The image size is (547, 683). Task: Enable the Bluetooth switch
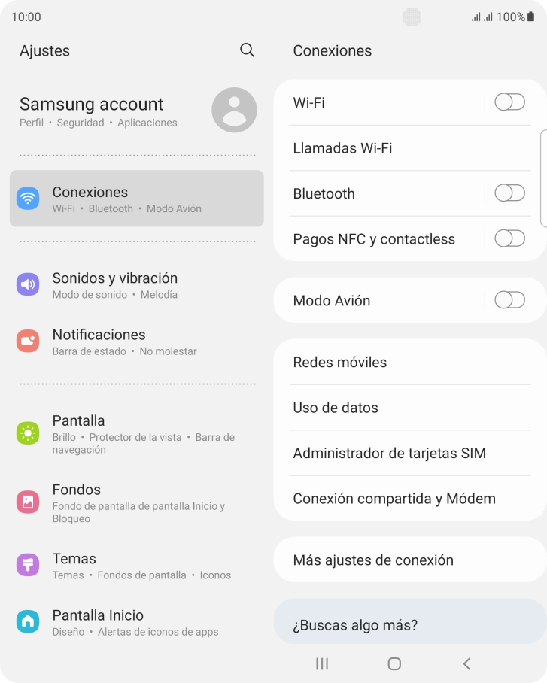click(x=509, y=193)
